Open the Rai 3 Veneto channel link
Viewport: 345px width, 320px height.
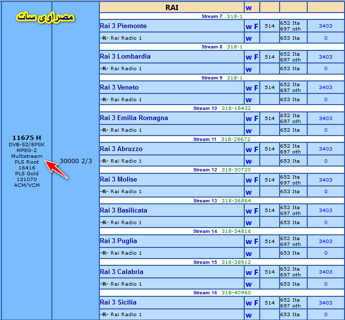(119, 88)
